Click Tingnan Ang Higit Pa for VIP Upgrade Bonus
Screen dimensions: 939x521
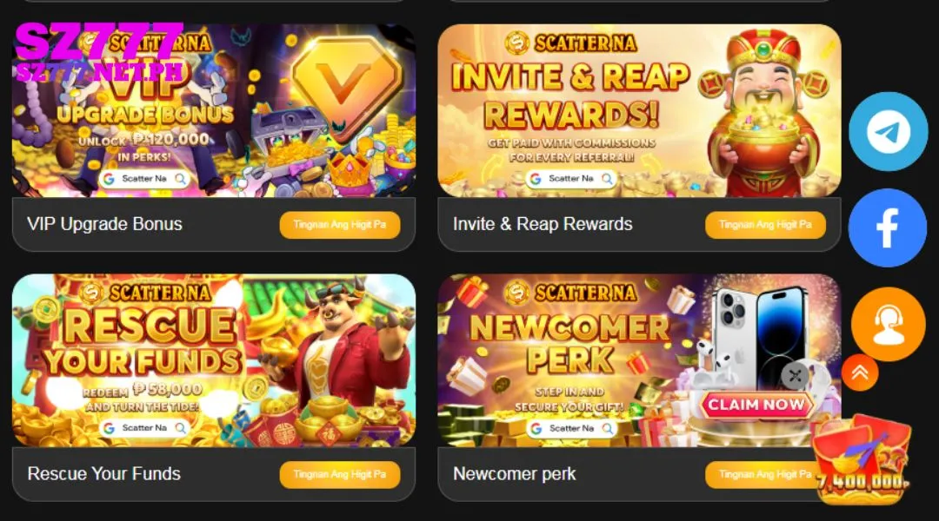340,225
